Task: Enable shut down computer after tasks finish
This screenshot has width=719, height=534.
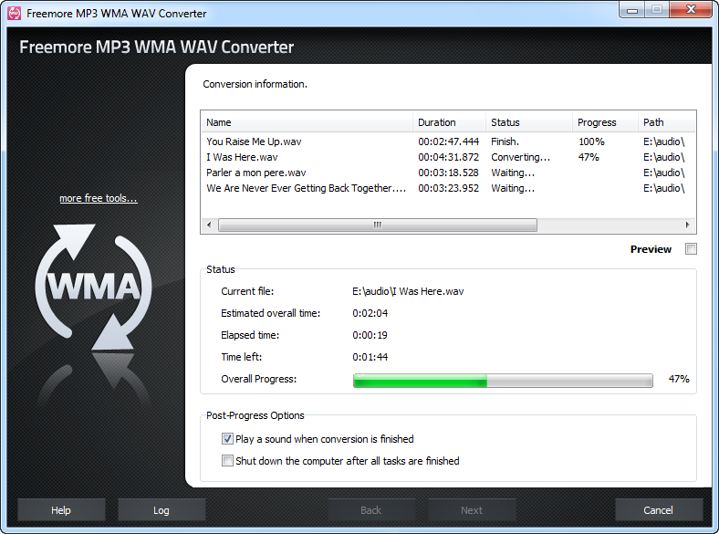Action: click(228, 461)
